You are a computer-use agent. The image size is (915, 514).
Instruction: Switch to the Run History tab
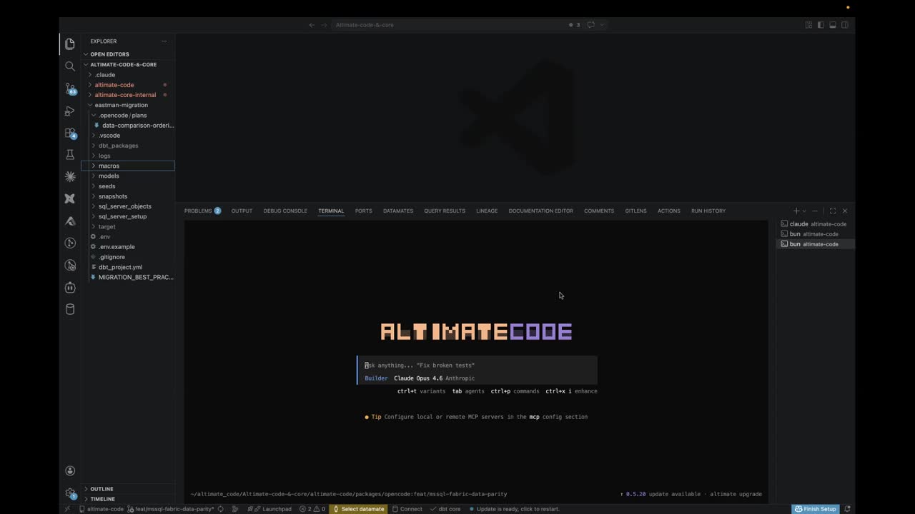click(x=708, y=211)
